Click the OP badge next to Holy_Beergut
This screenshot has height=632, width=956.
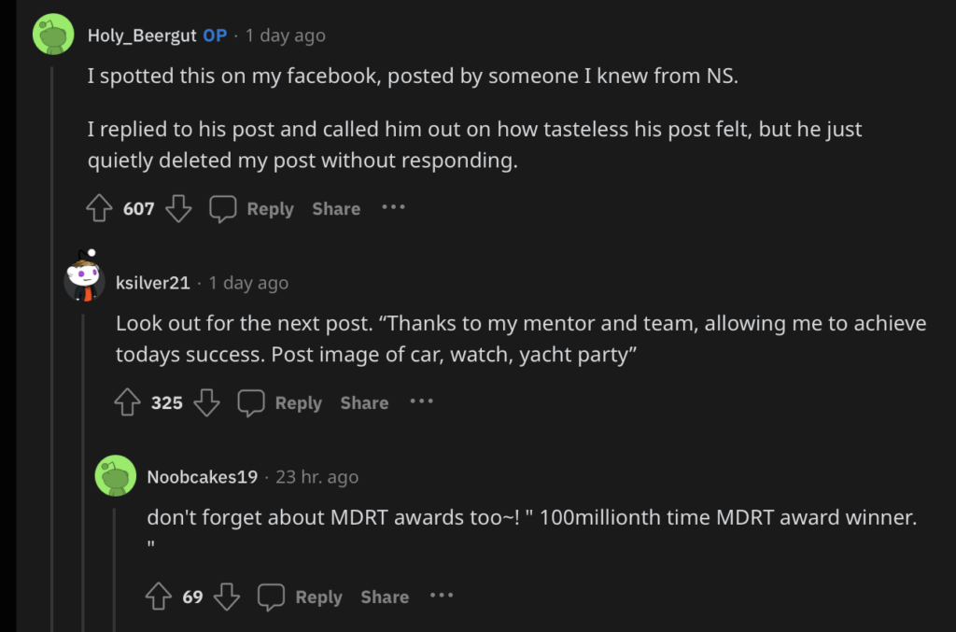coord(213,35)
